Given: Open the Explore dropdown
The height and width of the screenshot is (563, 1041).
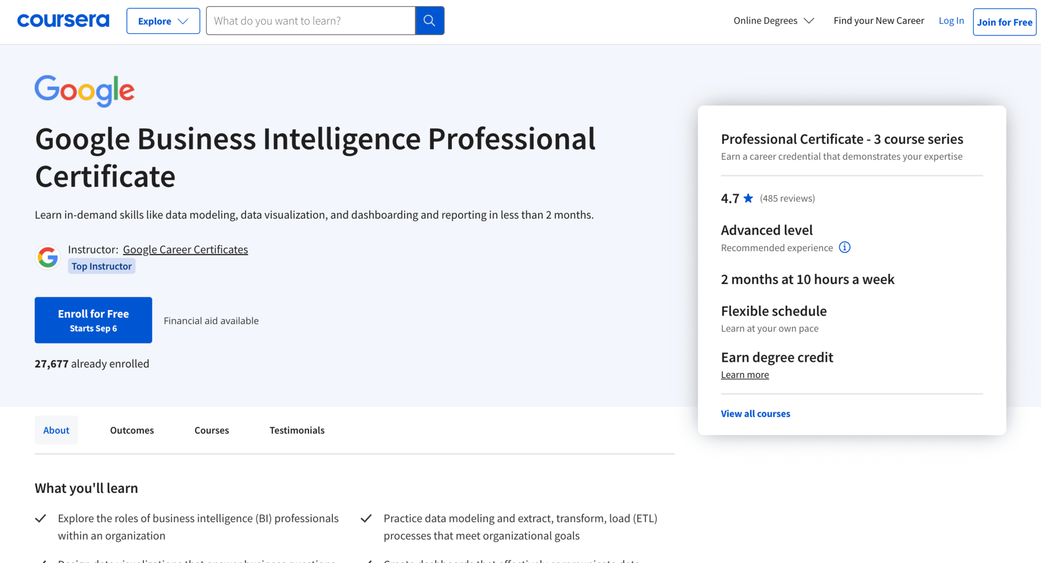Looking at the screenshot, I should point(163,20).
